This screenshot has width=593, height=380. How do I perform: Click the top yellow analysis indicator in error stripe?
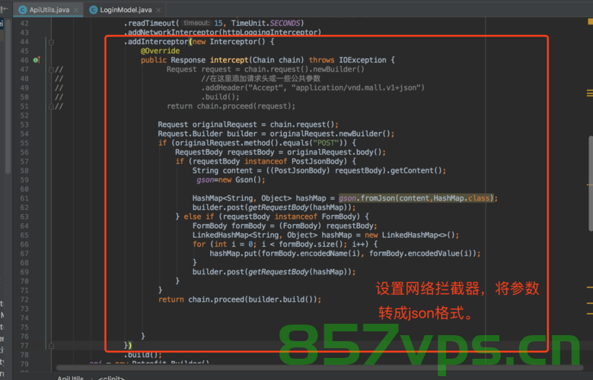590,21
